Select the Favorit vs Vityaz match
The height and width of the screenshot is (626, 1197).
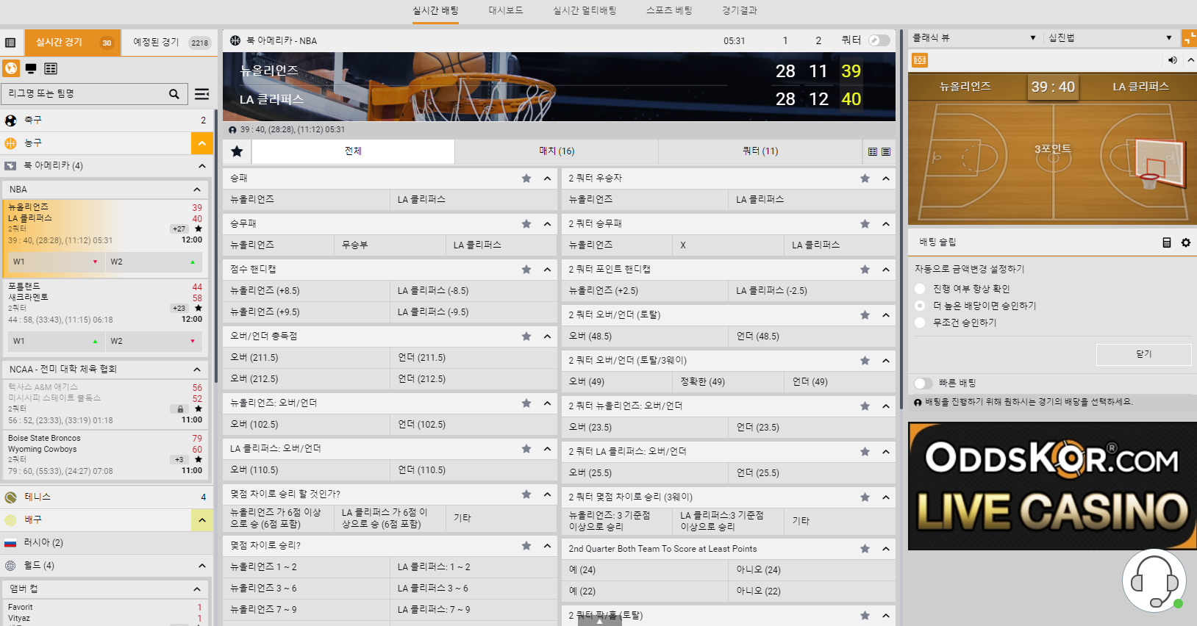coord(106,613)
